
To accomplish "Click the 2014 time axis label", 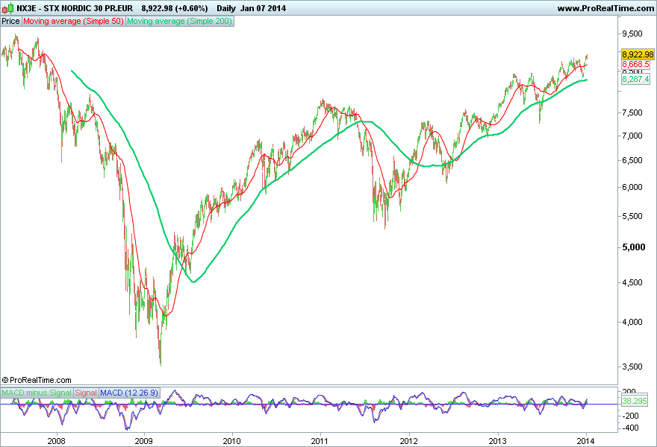I will click(x=586, y=441).
